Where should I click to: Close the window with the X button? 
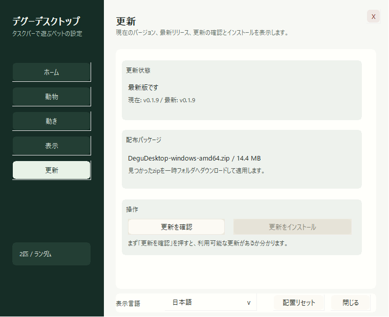pos(373,16)
